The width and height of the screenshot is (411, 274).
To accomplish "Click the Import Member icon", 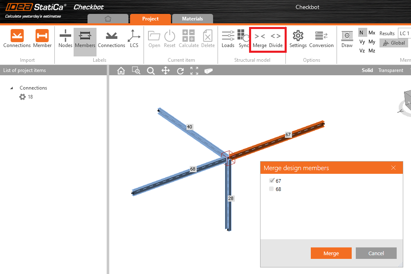I will (42, 38).
